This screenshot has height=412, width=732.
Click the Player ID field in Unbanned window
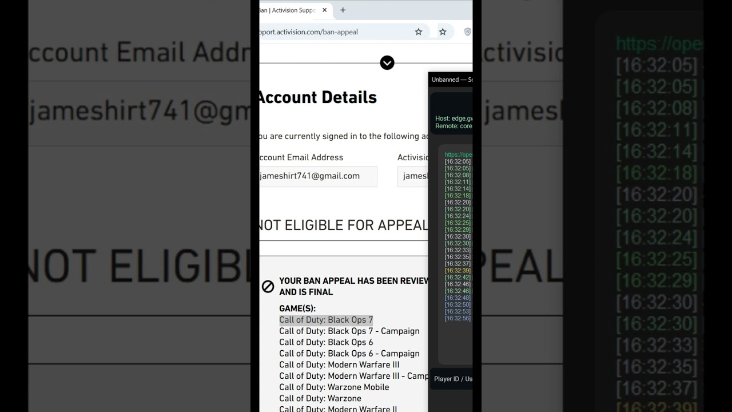coord(451,379)
